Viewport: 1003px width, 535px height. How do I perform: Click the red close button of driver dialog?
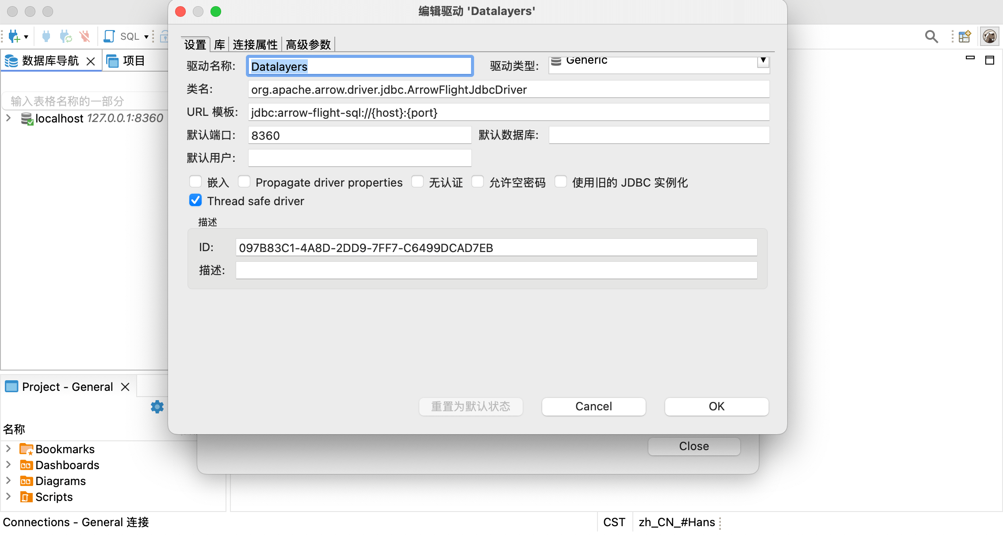pos(180,11)
